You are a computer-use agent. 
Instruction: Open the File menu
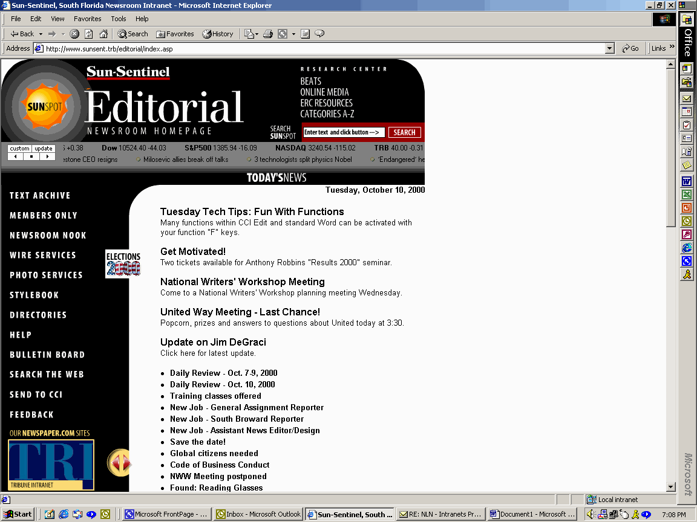pyautogui.click(x=16, y=19)
